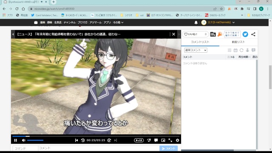Rewind 10 seconds with back icon
This screenshot has height=153, width=272.
coord(83,140)
